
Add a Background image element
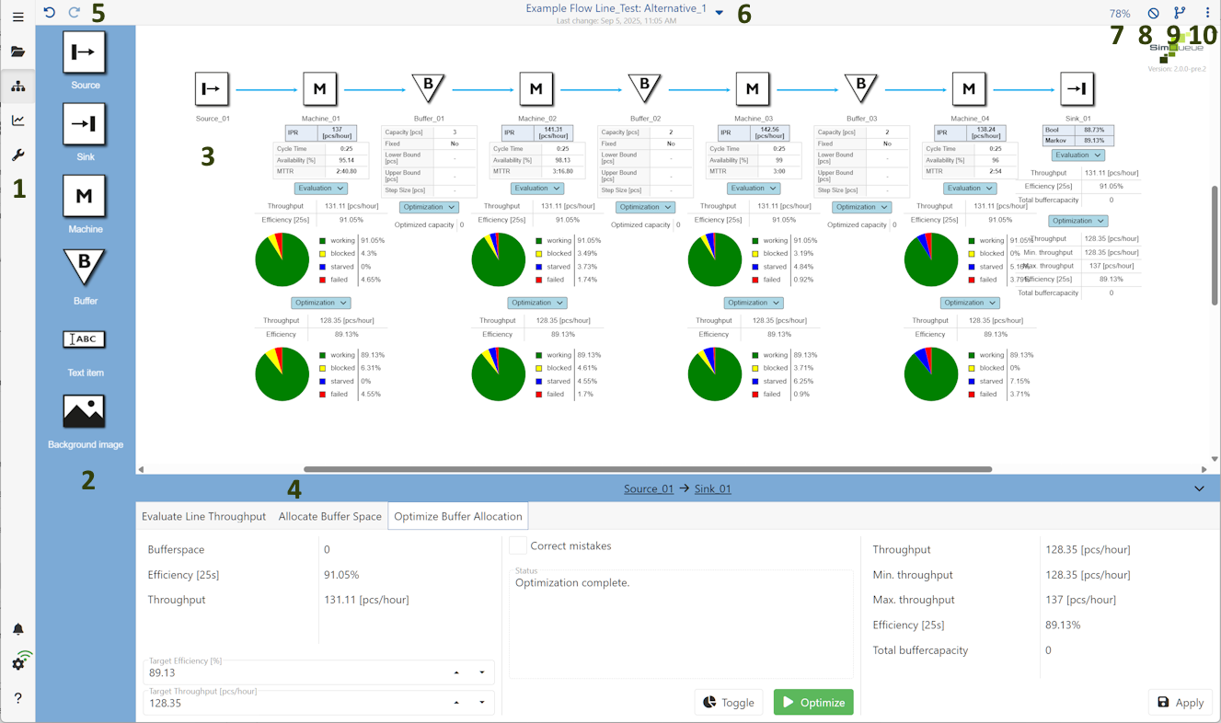coord(84,411)
